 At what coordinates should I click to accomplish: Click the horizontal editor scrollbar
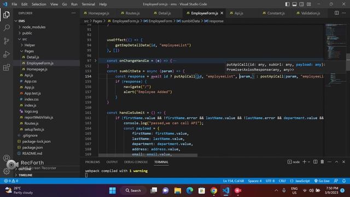click(x=148, y=155)
